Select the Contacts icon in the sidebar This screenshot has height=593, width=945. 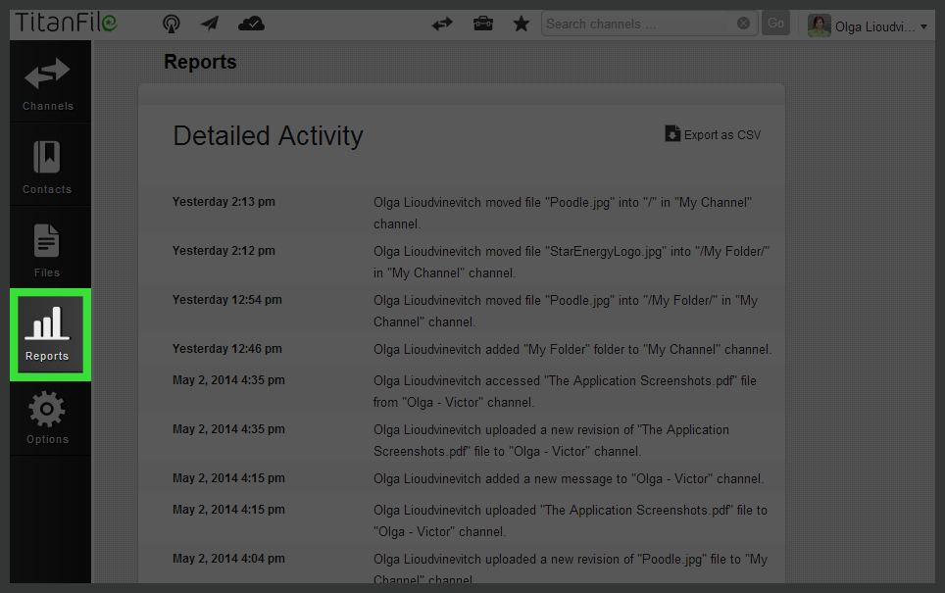pos(47,163)
